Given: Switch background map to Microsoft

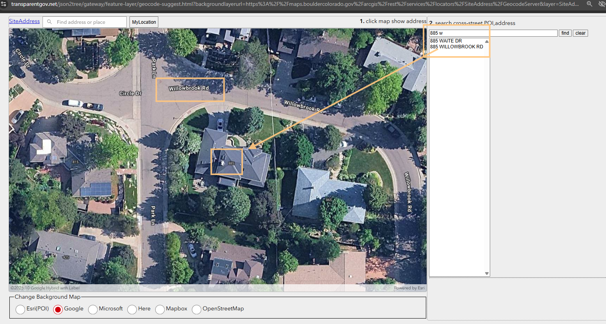Looking at the screenshot, I should click(x=93, y=309).
